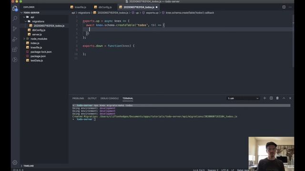Click the UTF-8 encoding status item

[x=224, y=170]
